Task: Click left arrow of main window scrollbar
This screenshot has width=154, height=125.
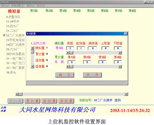Action: (x=17, y=94)
